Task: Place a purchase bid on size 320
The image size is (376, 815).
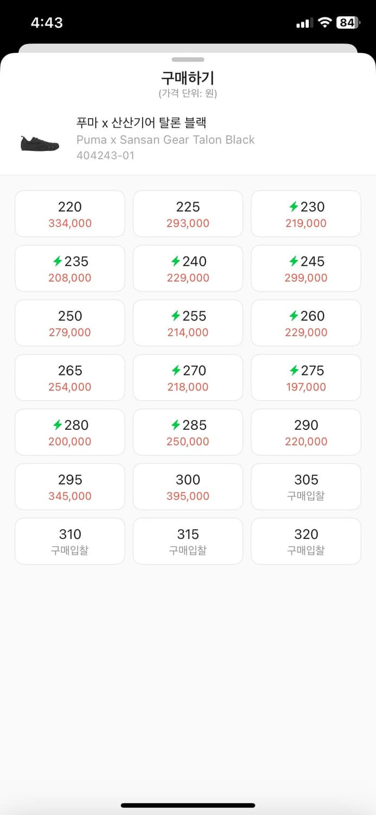Action: pyautogui.click(x=306, y=541)
